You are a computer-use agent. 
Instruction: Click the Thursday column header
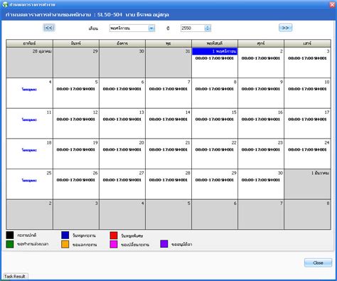pyautogui.click(x=215, y=43)
